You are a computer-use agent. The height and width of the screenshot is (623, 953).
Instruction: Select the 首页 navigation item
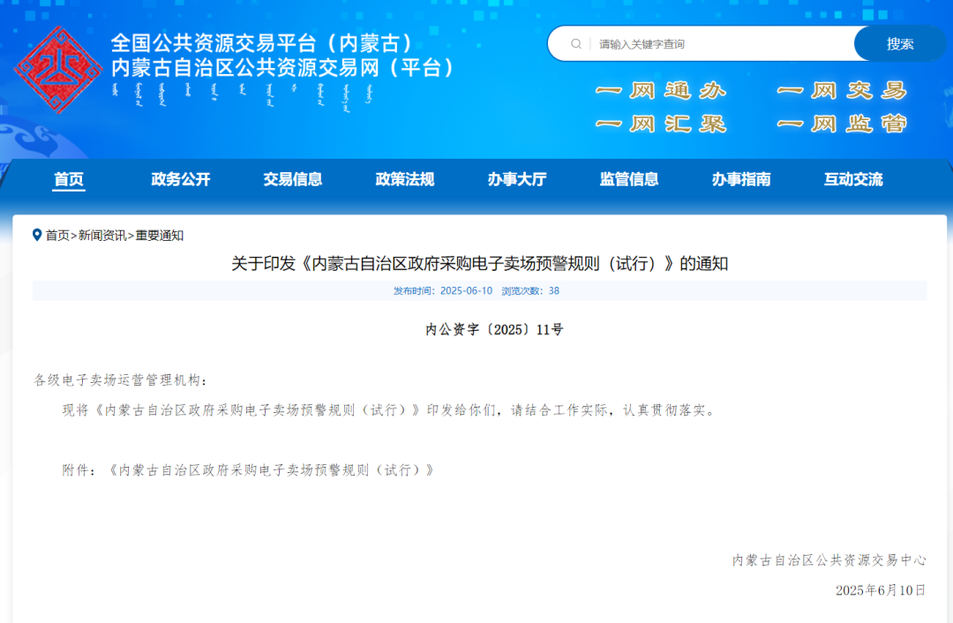(69, 178)
